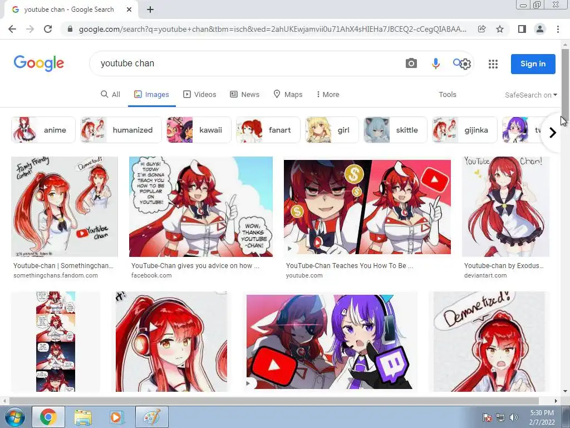
Task: Open Windows Media Player from taskbar
Action: click(116, 417)
